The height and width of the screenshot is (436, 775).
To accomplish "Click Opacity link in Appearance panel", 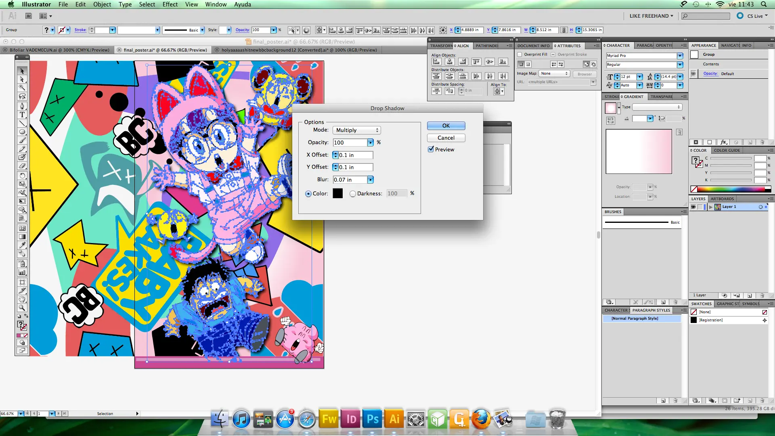I will 710,73.
